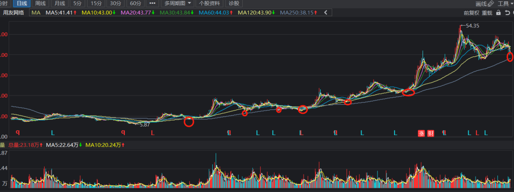Switch to the 周线 weekly chart tab
This screenshot has width=514, height=192.
tap(40, 4)
